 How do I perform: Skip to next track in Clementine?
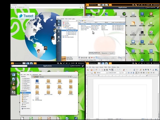89,58
